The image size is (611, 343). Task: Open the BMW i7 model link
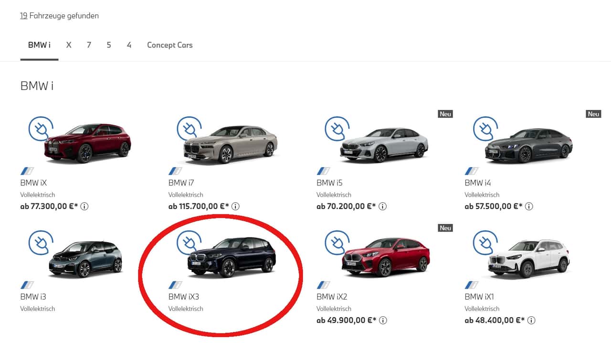(x=181, y=183)
